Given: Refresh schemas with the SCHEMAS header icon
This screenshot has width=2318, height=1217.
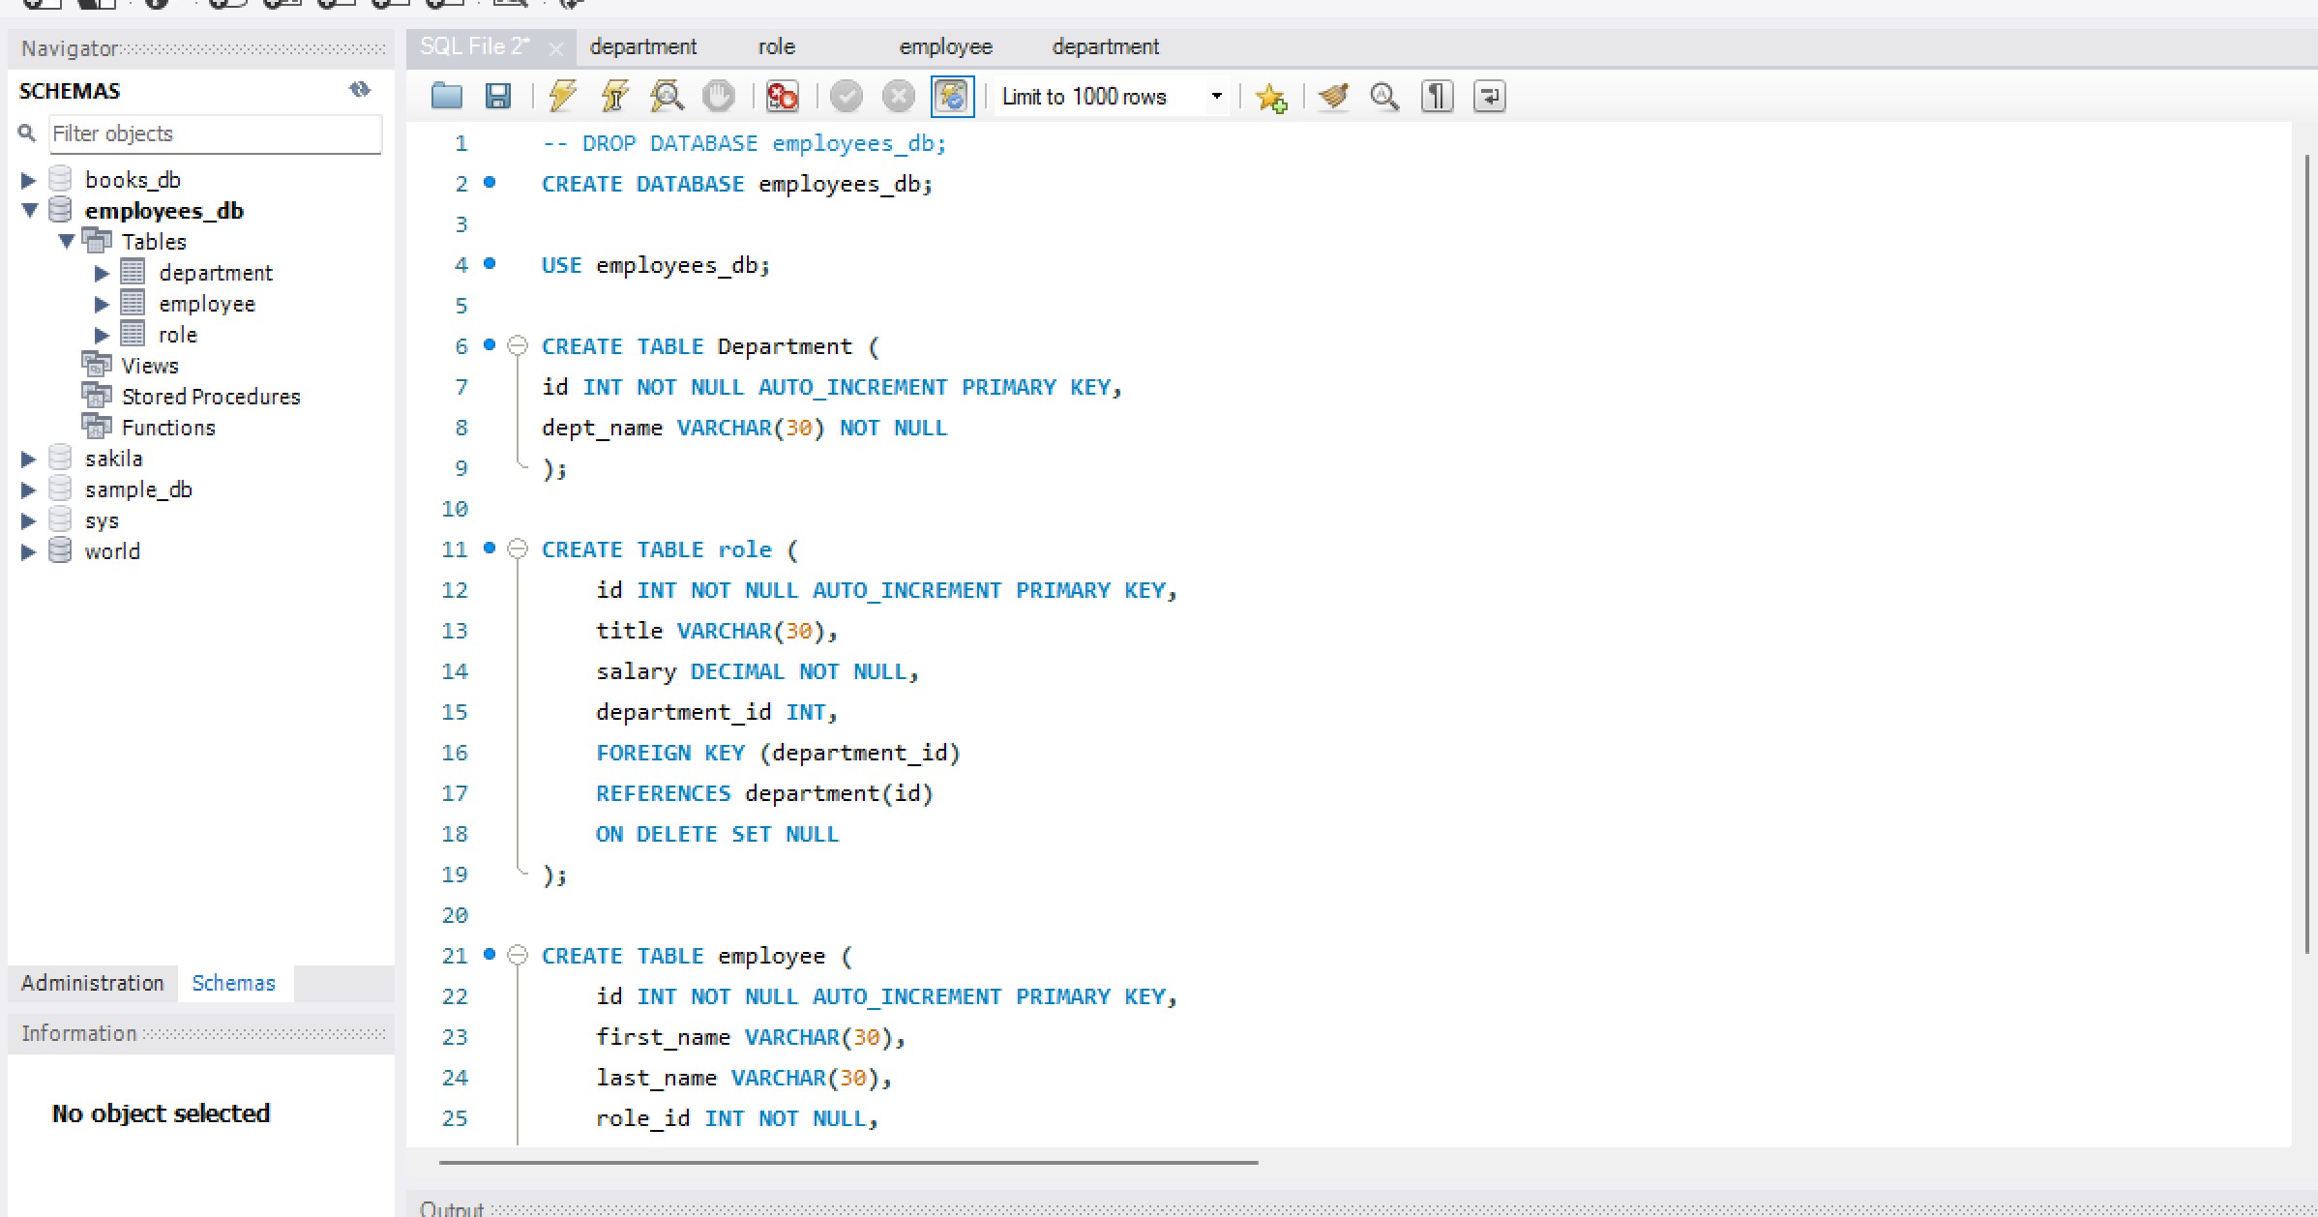Looking at the screenshot, I should point(360,90).
